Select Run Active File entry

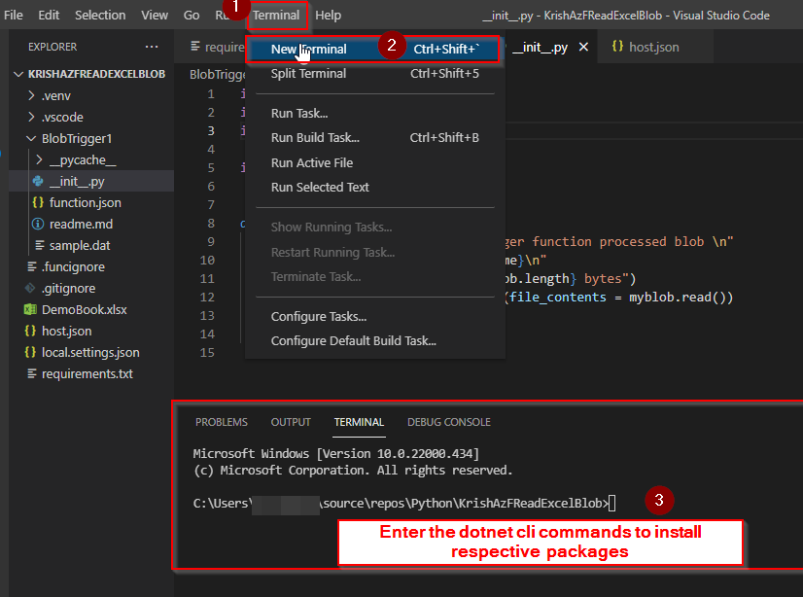pos(375,162)
